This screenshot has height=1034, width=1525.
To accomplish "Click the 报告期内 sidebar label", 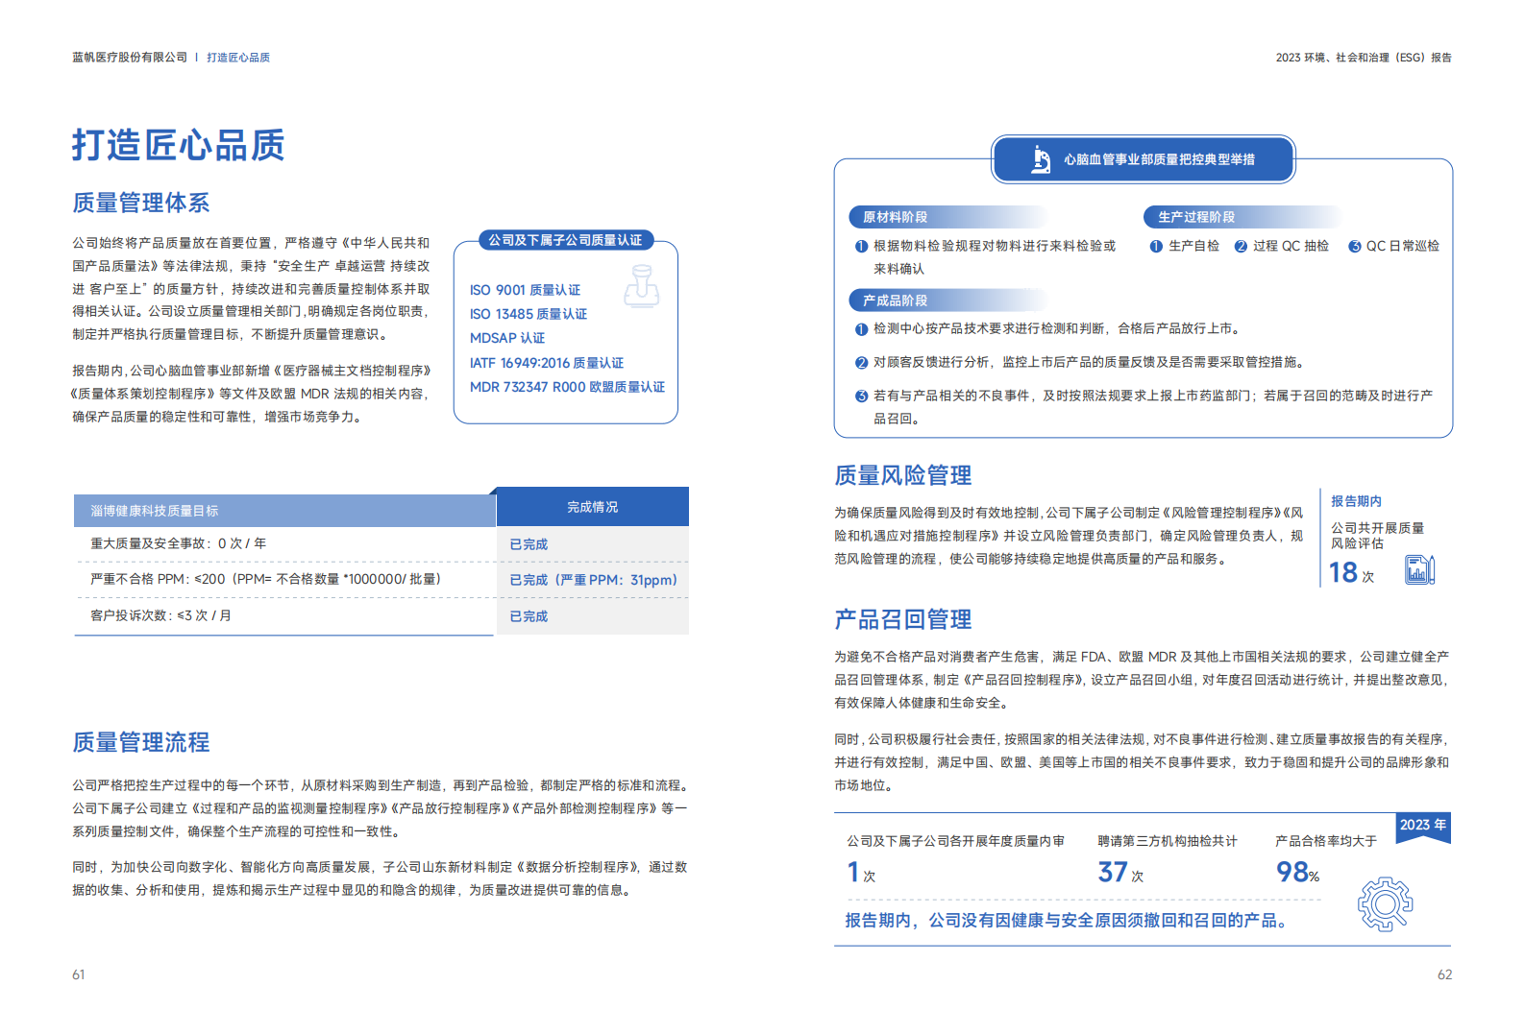I will [x=1356, y=501].
